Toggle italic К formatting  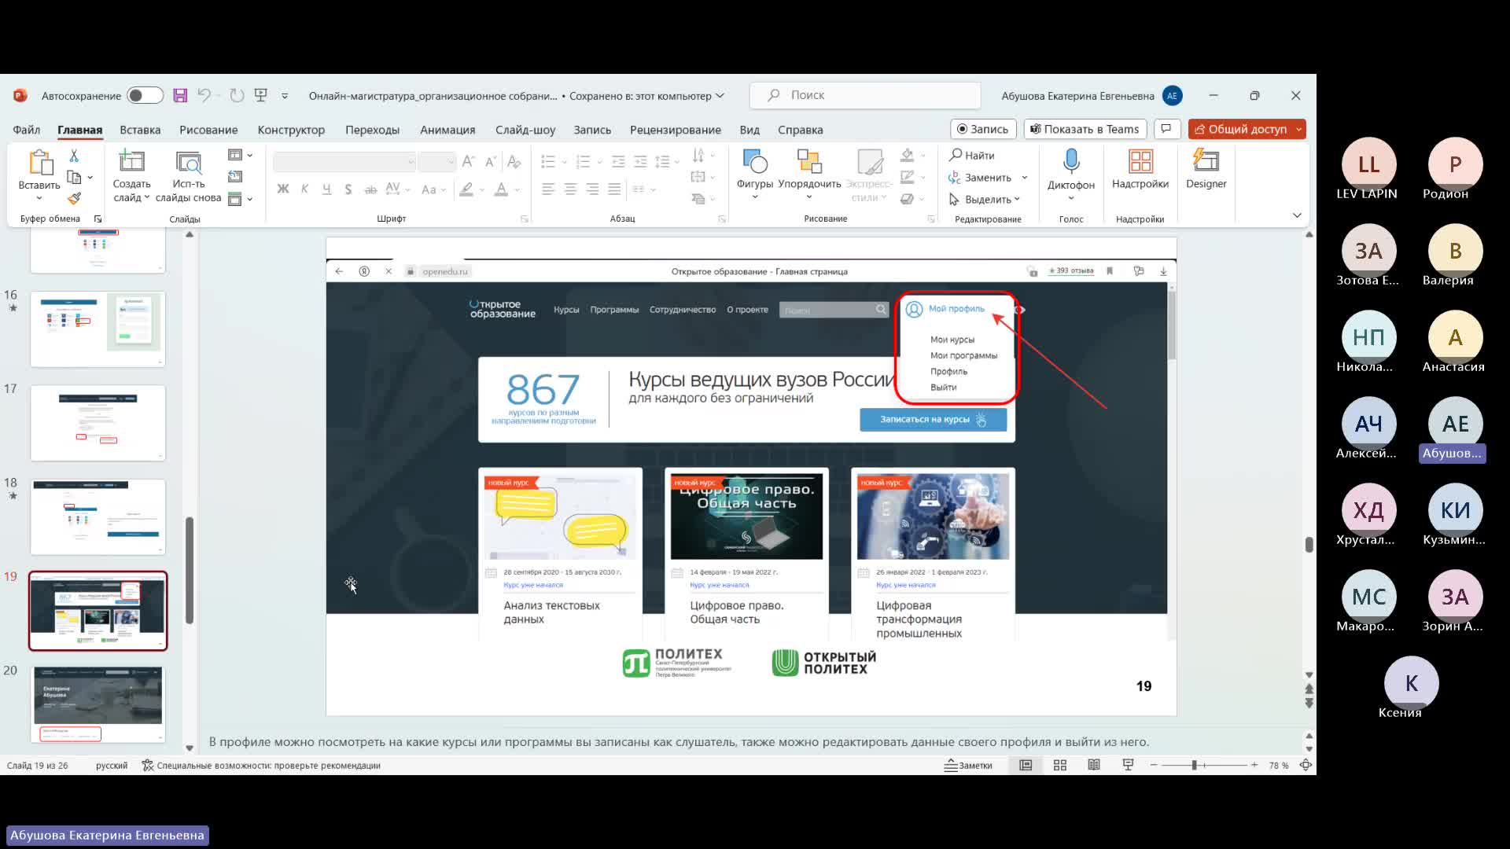coord(304,189)
